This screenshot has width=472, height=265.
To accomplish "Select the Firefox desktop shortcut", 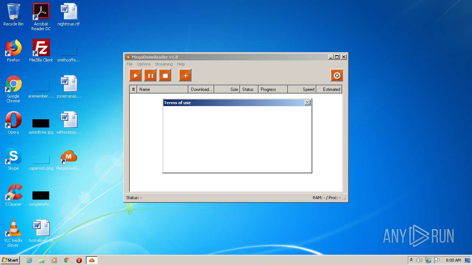I will coord(13,51).
